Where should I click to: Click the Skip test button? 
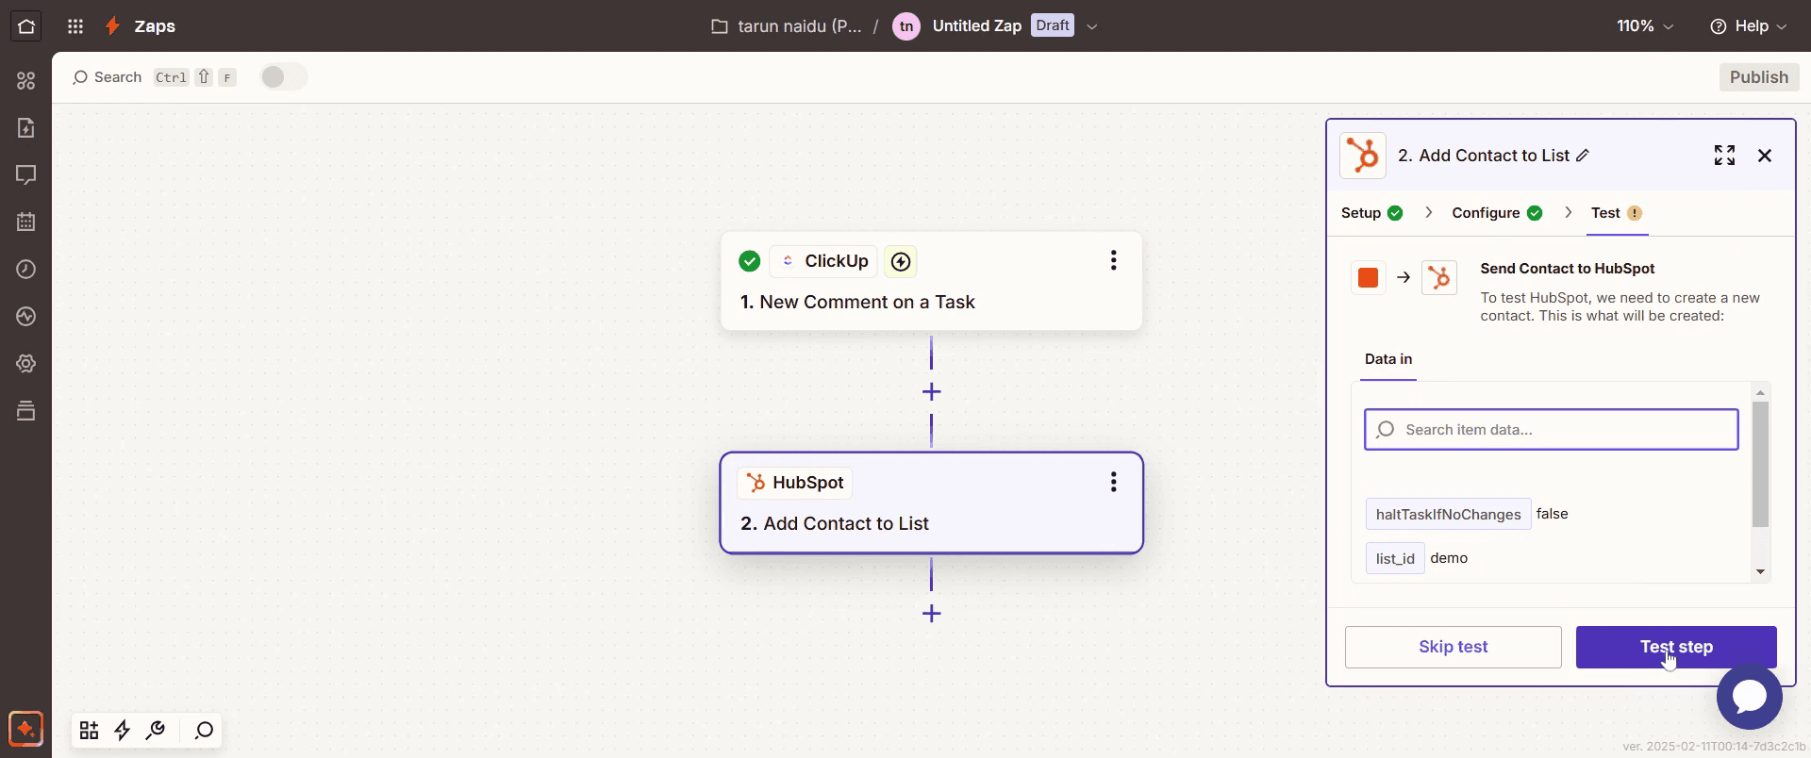[x=1453, y=647]
